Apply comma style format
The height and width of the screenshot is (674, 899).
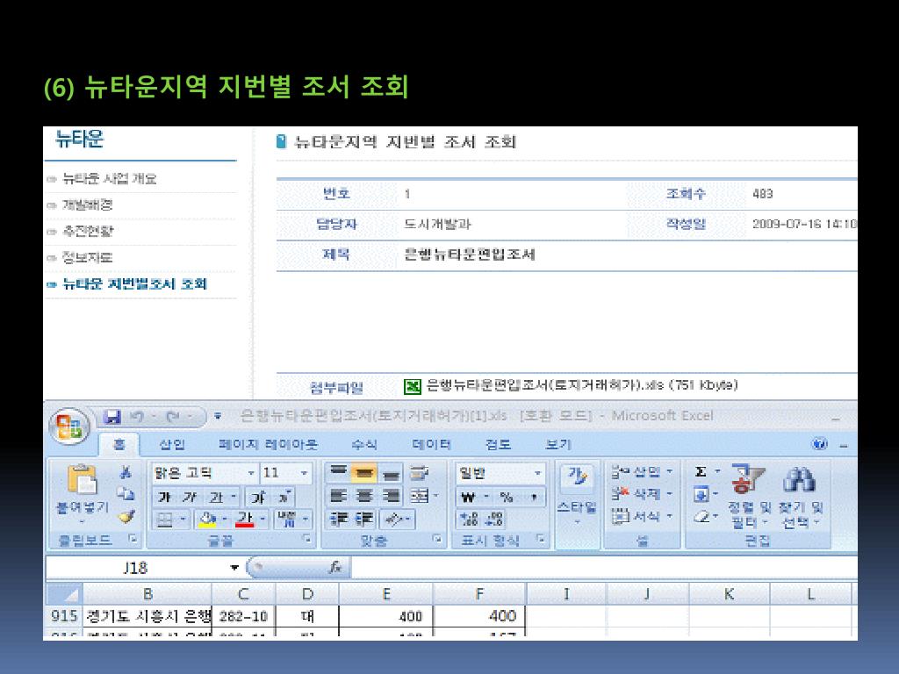click(x=534, y=497)
